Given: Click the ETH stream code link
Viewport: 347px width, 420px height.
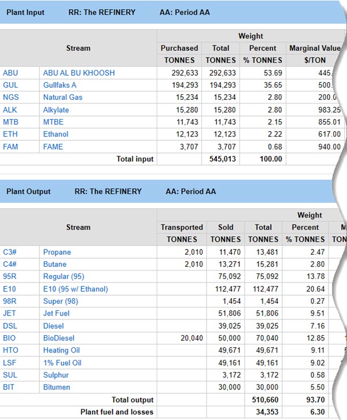Looking at the screenshot, I should [x=10, y=134].
